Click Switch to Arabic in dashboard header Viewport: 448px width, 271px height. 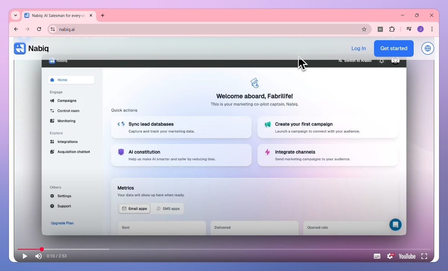point(355,61)
